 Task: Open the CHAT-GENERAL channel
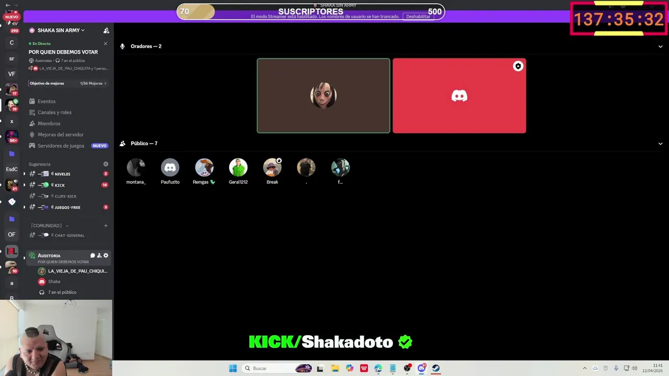point(68,235)
